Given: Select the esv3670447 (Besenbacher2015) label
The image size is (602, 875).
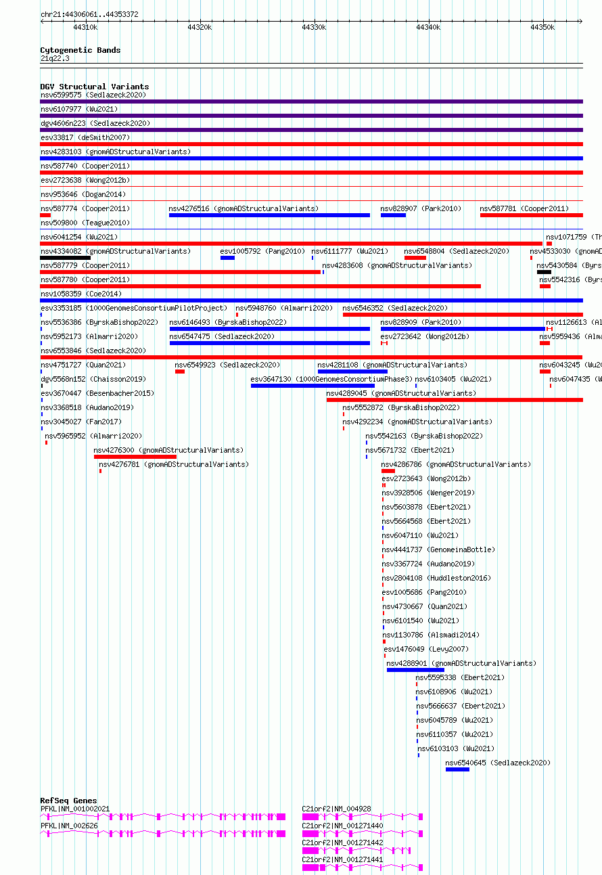Looking at the screenshot, I should 97,393.
